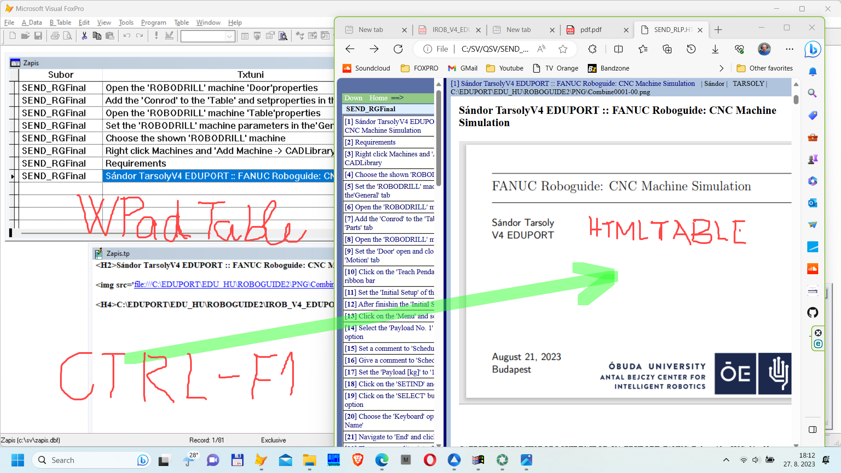Add page to favorites star icon

pyautogui.click(x=563, y=49)
